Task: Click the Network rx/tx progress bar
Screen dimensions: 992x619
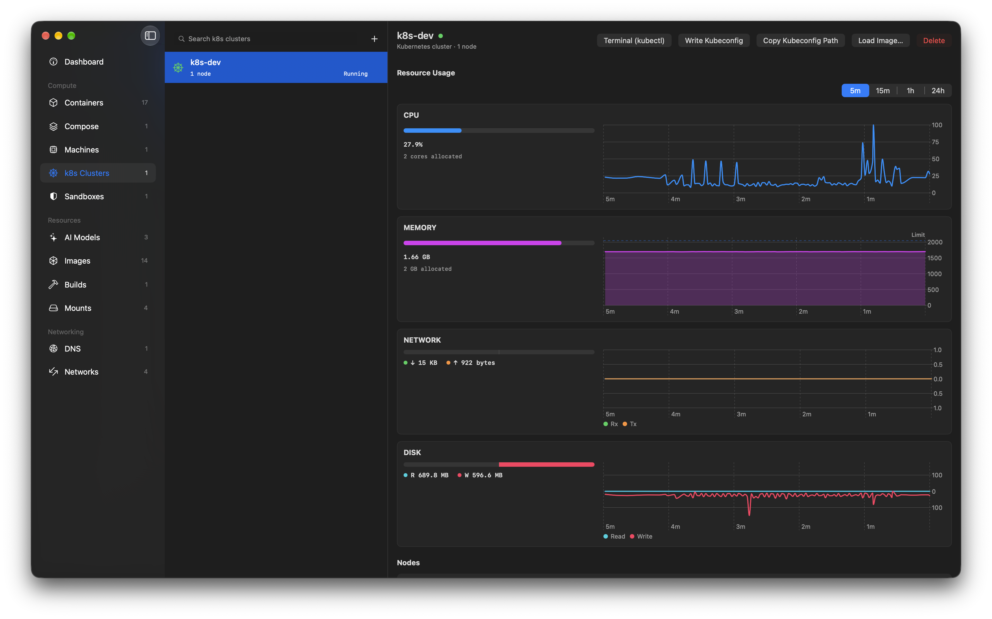Action: coord(499,352)
